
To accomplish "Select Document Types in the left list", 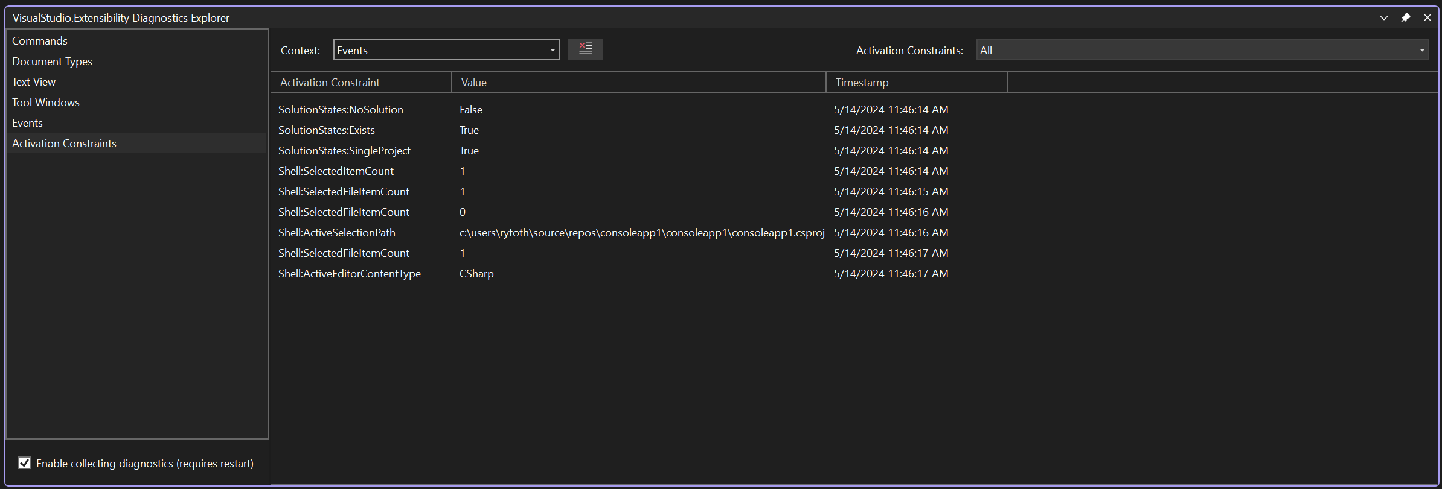I will pos(137,62).
